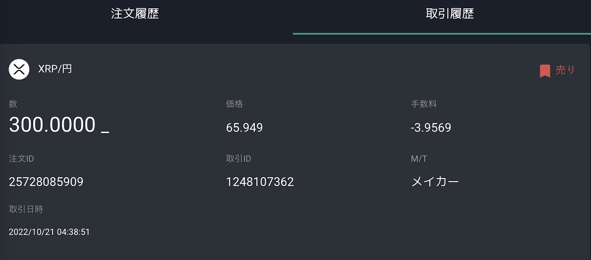This screenshot has width=591, height=260.
Task: Click the メイカー maker label
Action: point(435,182)
